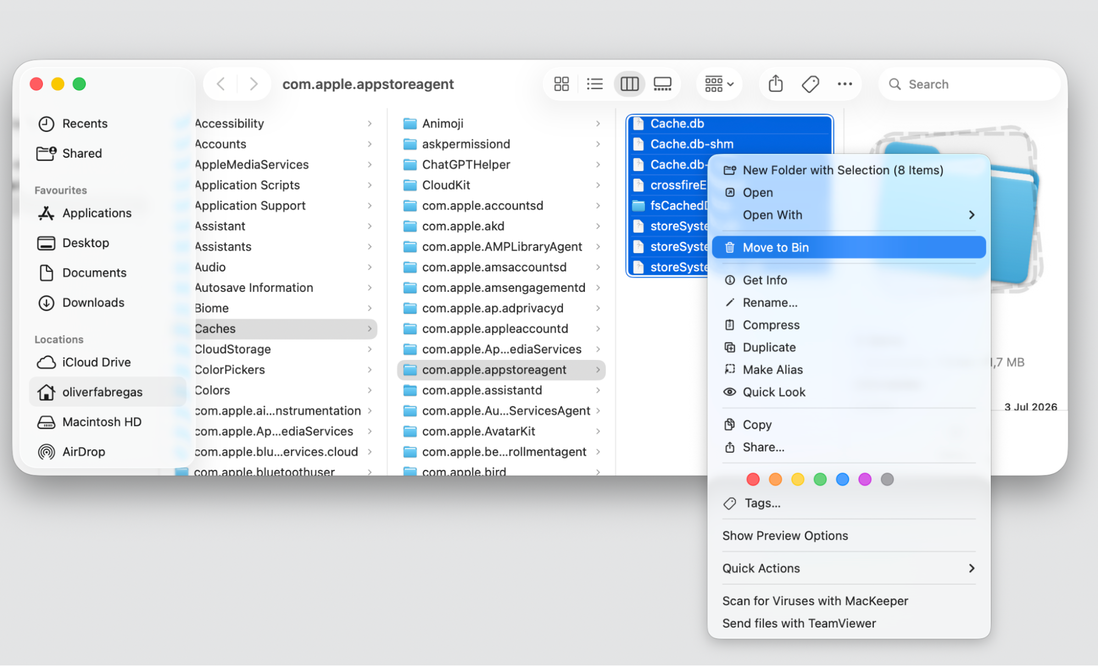1098x666 pixels.
Task: Apply the gray tag color
Action: (887, 479)
